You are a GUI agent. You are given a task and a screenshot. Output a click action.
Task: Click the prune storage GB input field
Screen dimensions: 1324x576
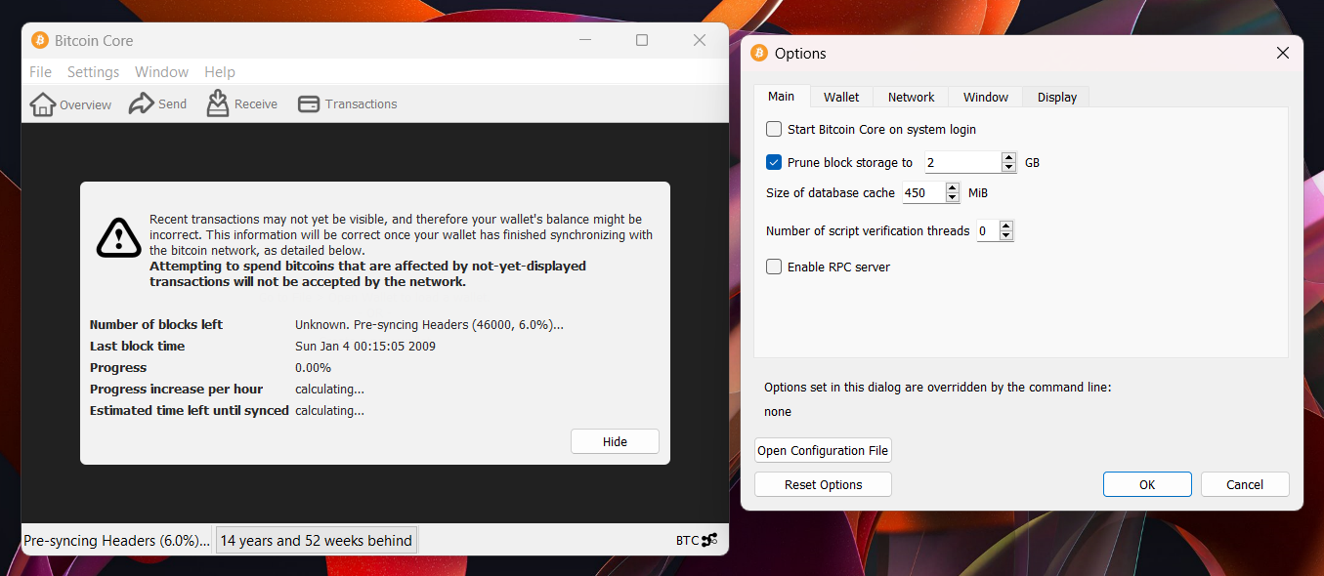[962, 162]
